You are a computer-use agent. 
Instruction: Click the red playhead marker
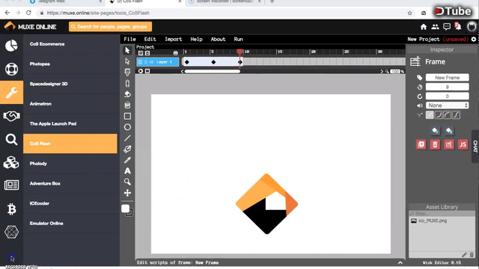tap(240, 52)
